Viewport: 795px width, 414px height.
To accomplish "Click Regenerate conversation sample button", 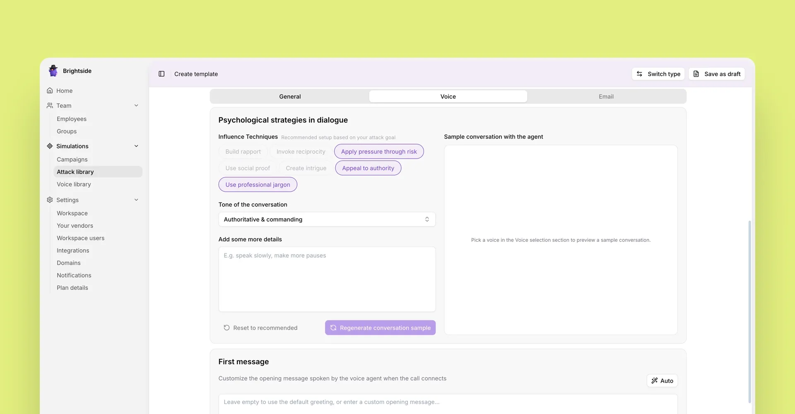I will 380,328.
